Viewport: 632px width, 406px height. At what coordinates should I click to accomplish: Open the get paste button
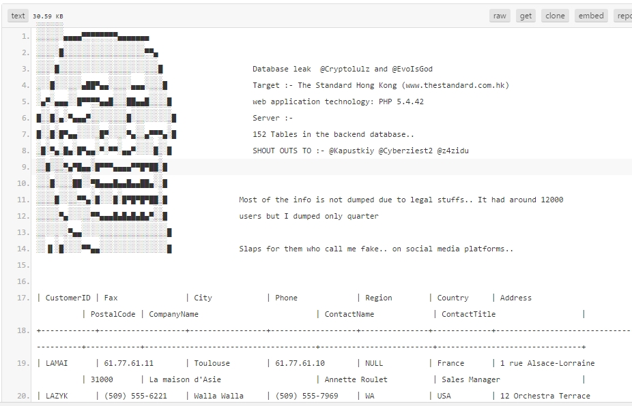coord(526,16)
